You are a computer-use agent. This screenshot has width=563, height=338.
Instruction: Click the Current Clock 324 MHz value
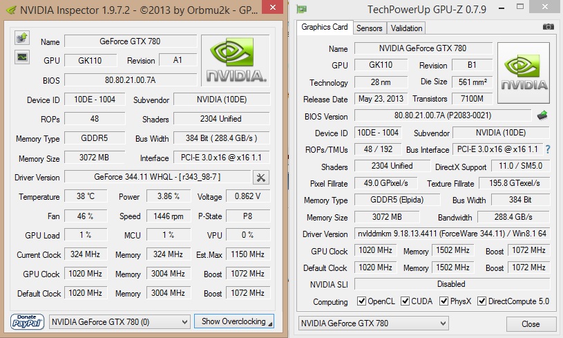86,254
